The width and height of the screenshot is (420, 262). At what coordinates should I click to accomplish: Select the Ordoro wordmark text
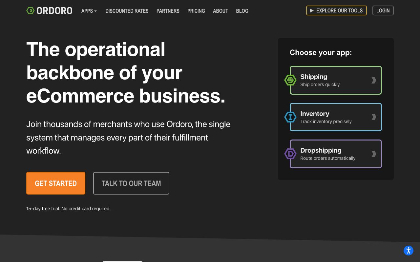point(54,11)
